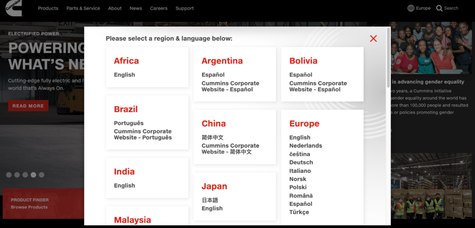Click the Argentina region heading
Screen dimensions: 475x228
[222, 60]
